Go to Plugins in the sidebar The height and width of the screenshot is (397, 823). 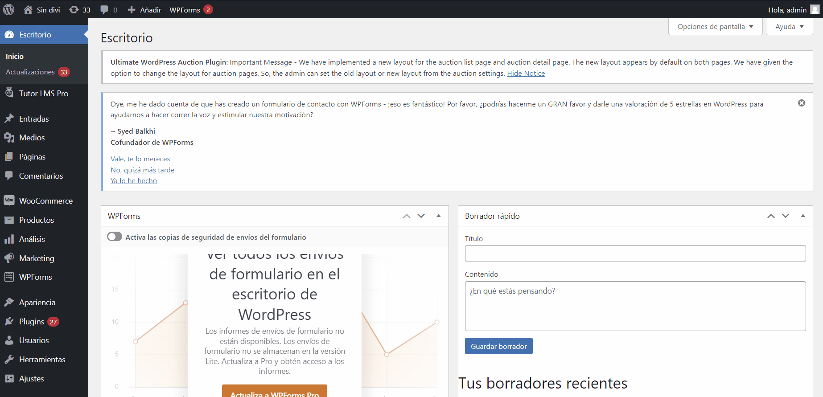click(31, 322)
